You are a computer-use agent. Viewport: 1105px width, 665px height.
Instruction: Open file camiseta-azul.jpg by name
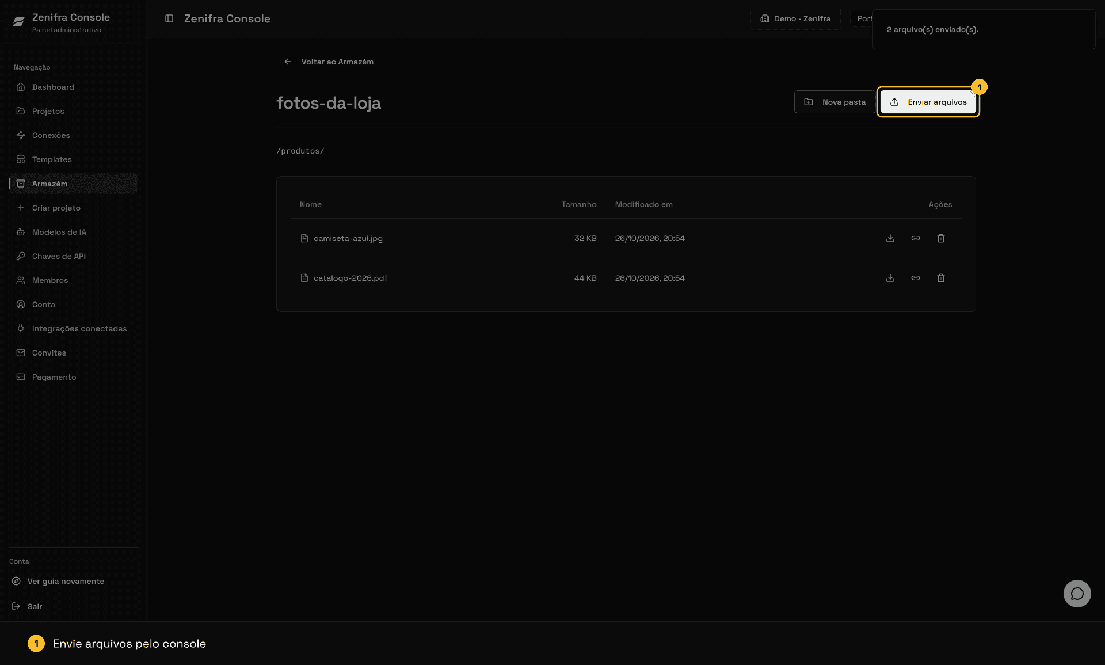[348, 238]
